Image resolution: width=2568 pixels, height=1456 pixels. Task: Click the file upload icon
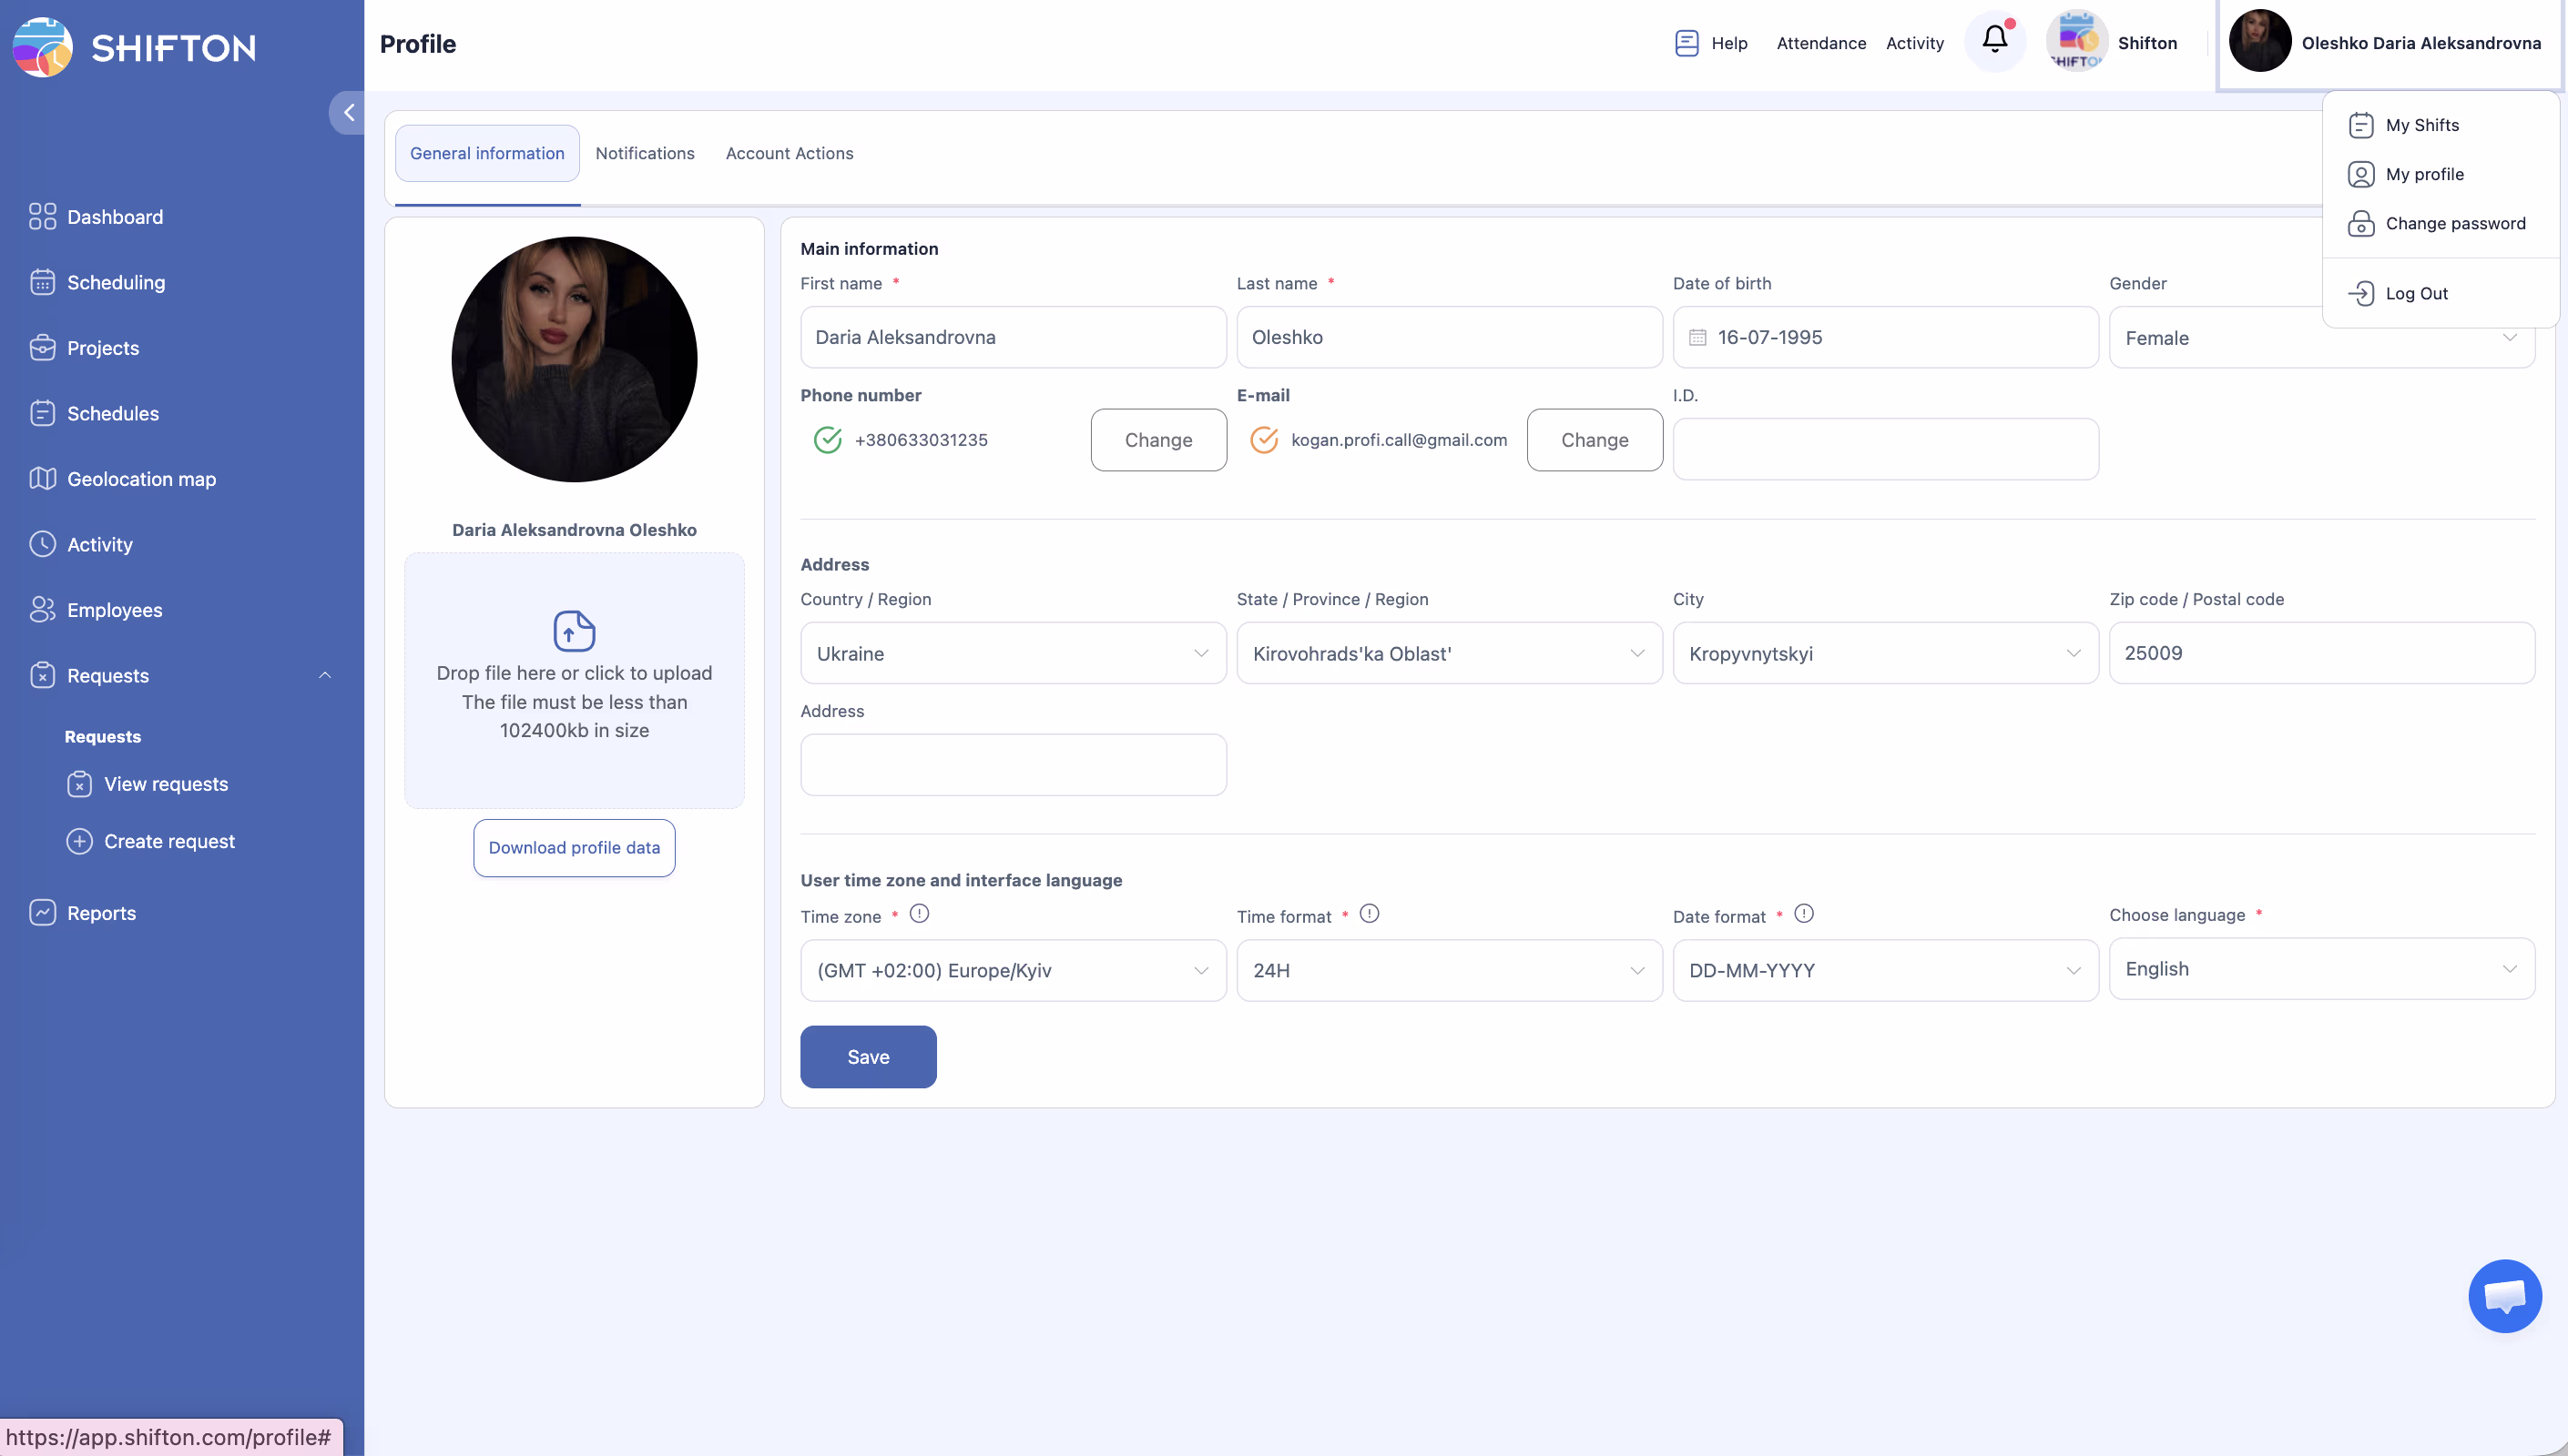coord(575,631)
